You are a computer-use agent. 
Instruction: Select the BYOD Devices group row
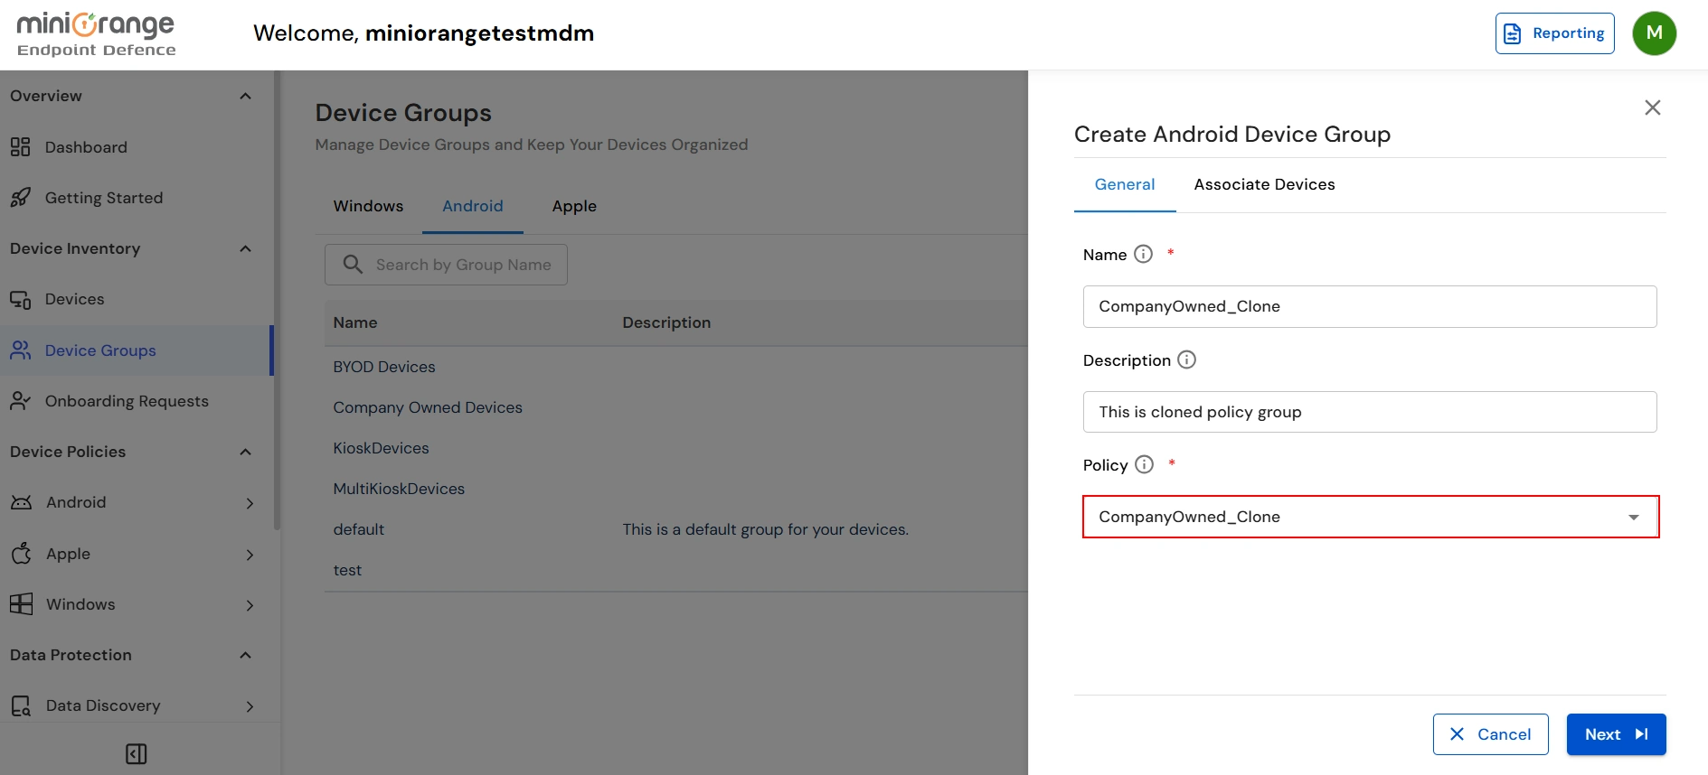675,367
